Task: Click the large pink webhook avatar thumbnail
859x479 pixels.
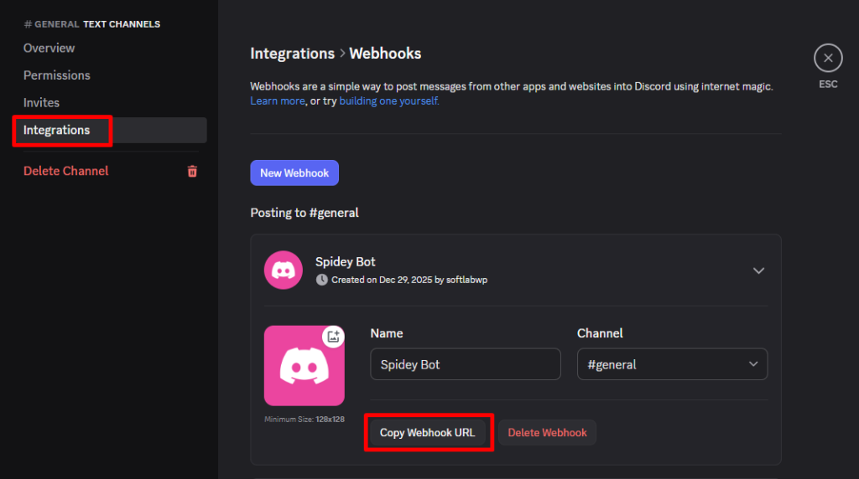Action: pyautogui.click(x=304, y=366)
